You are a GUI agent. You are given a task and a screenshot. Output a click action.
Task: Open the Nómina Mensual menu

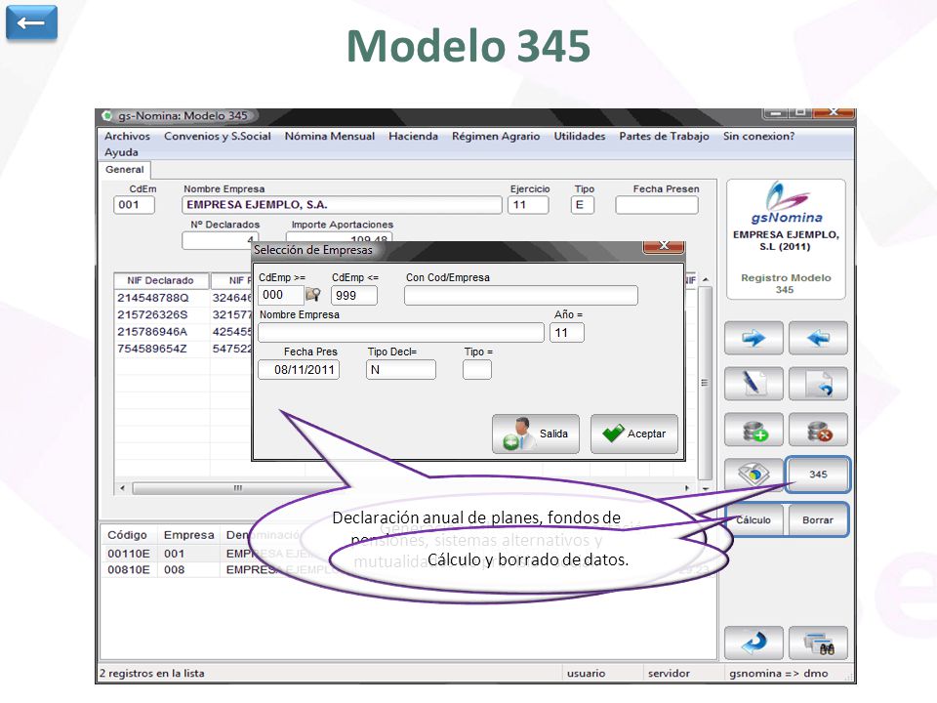coord(330,137)
